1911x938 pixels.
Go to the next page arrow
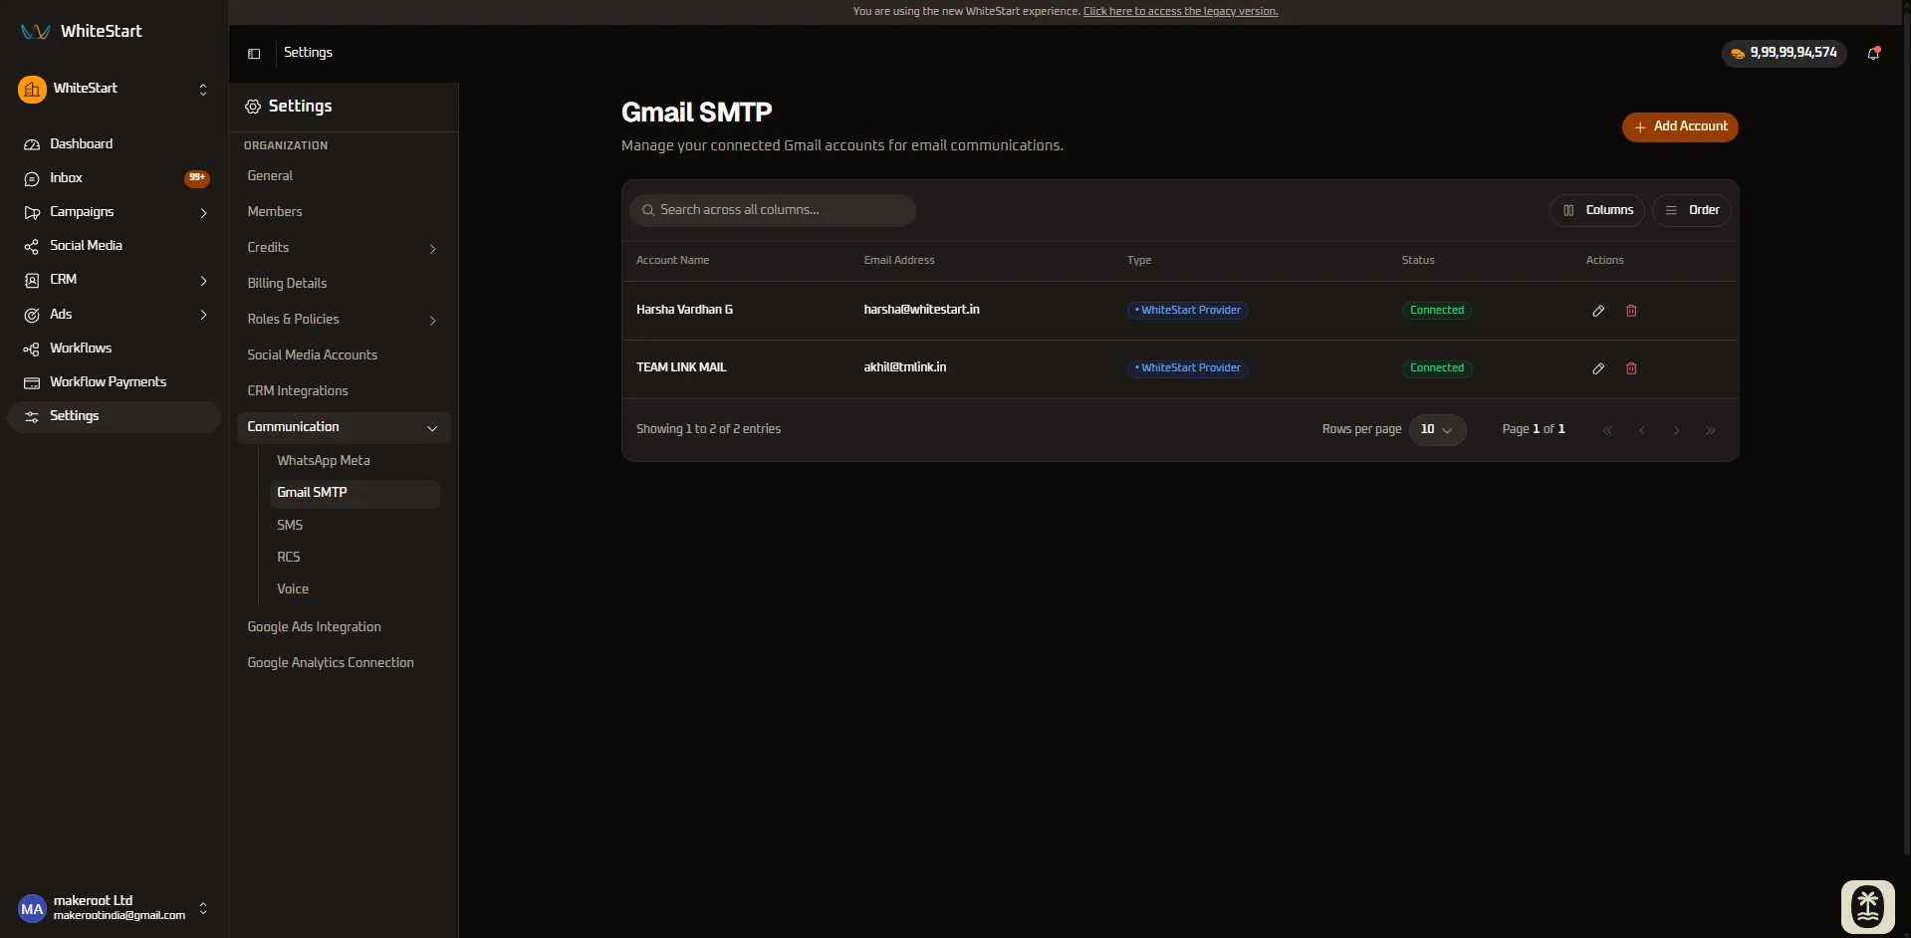tap(1676, 430)
